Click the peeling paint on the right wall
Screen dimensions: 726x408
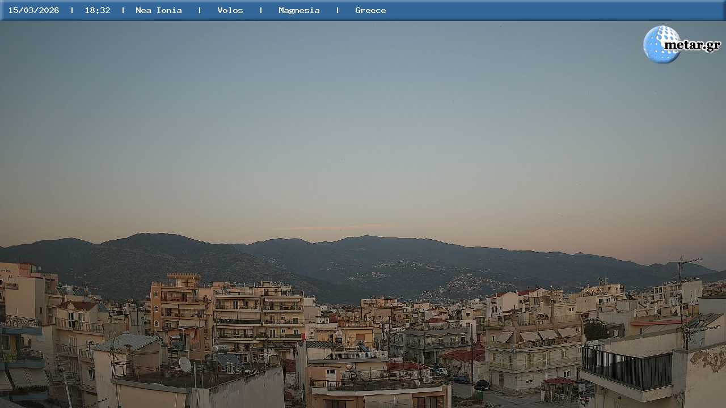click(x=709, y=359)
